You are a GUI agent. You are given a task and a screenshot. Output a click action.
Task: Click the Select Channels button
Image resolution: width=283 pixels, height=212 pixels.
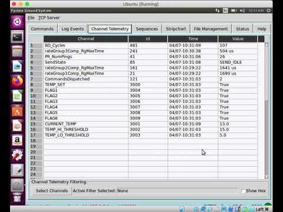point(52,191)
